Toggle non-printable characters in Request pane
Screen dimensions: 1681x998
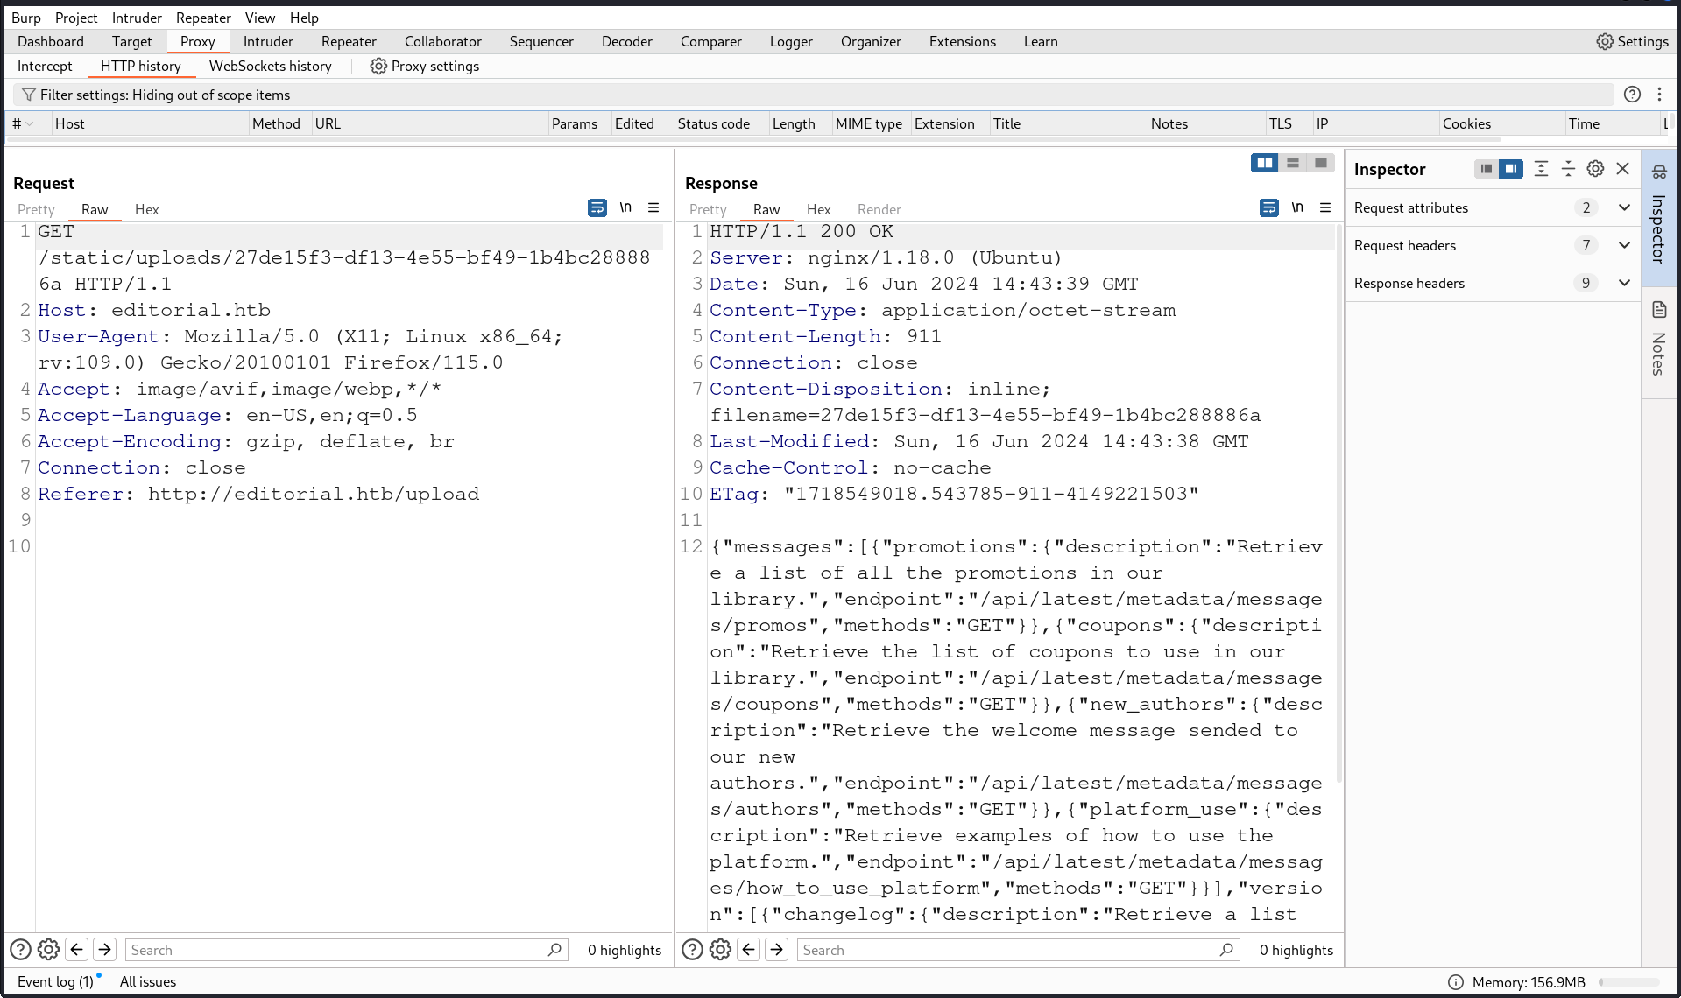click(625, 207)
